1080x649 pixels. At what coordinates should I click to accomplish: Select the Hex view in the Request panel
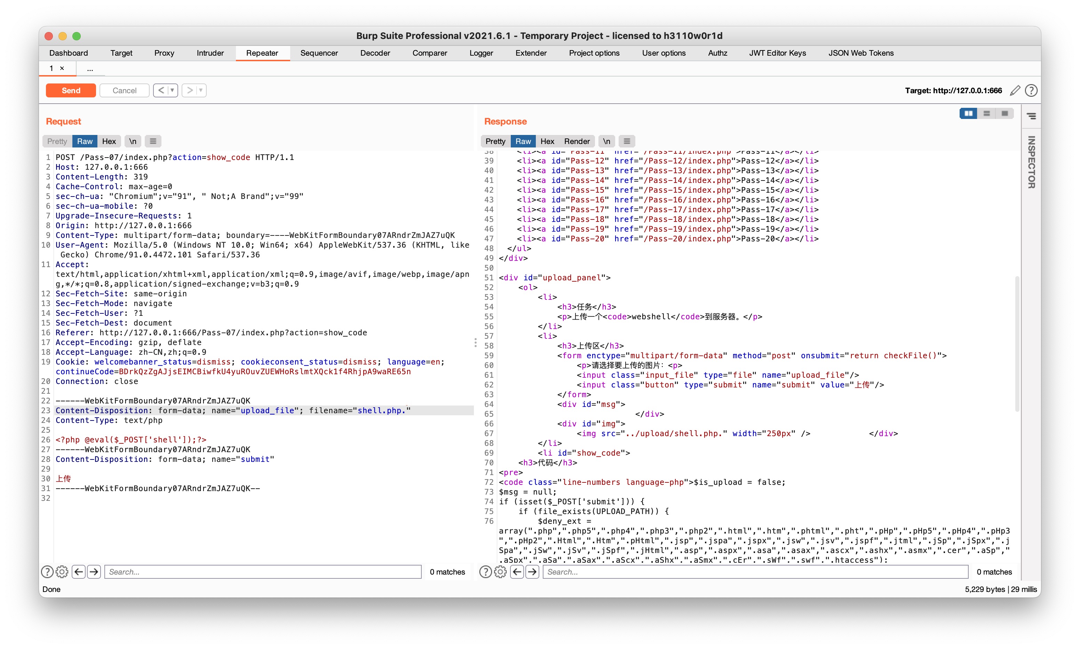pos(109,141)
